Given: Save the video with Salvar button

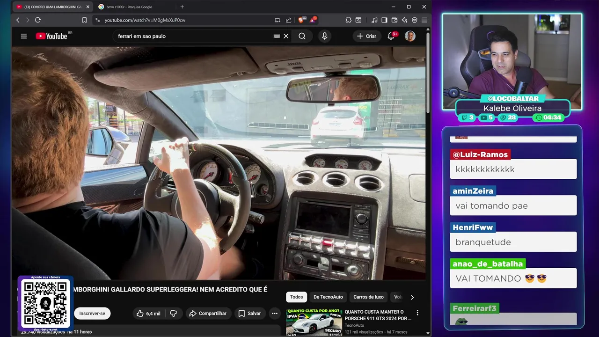Looking at the screenshot, I should tap(249, 314).
